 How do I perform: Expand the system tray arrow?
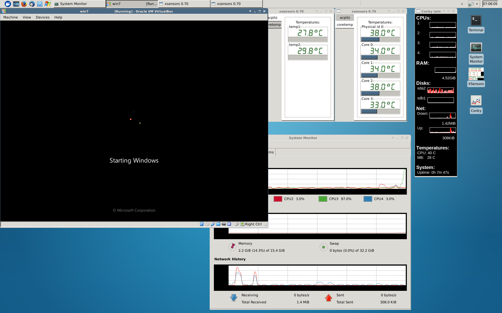pos(477,4)
